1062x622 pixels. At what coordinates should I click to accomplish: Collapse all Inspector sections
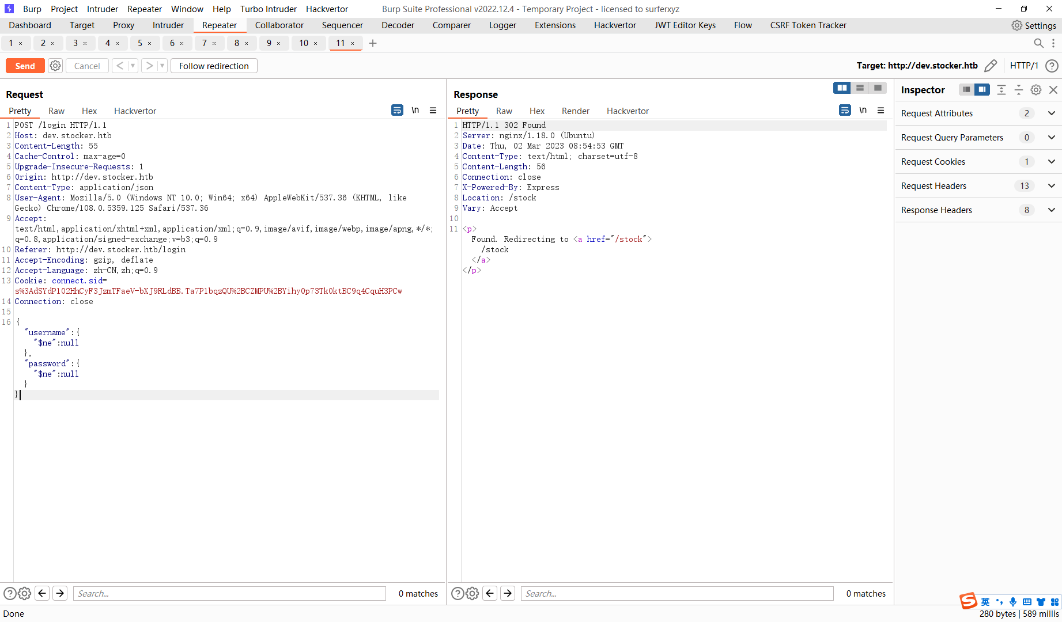click(x=1018, y=89)
